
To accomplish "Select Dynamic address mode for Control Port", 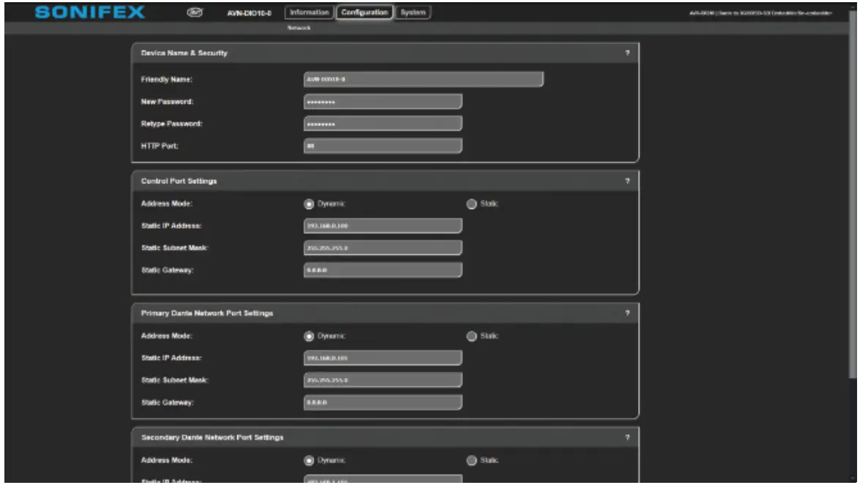I will tap(309, 204).
